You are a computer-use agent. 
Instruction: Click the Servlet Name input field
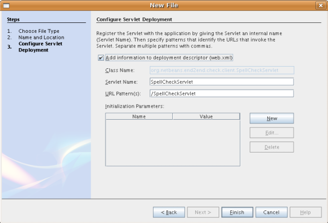click(x=222, y=82)
